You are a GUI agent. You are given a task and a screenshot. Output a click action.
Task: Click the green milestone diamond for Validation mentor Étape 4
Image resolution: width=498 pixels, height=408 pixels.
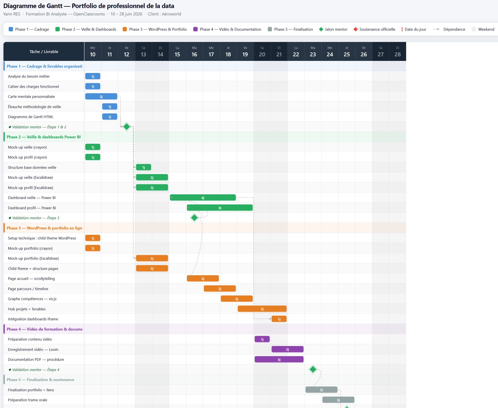click(x=313, y=369)
